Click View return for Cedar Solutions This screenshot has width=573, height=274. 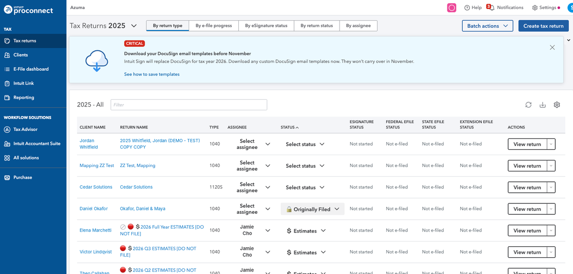click(x=527, y=187)
